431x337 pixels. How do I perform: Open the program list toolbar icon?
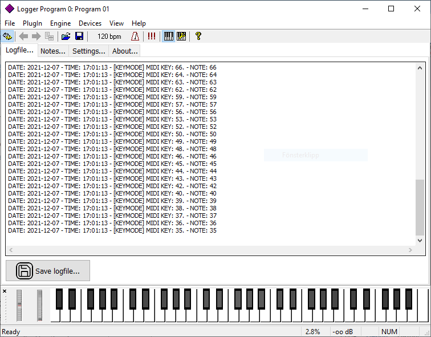tap(49, 36)
